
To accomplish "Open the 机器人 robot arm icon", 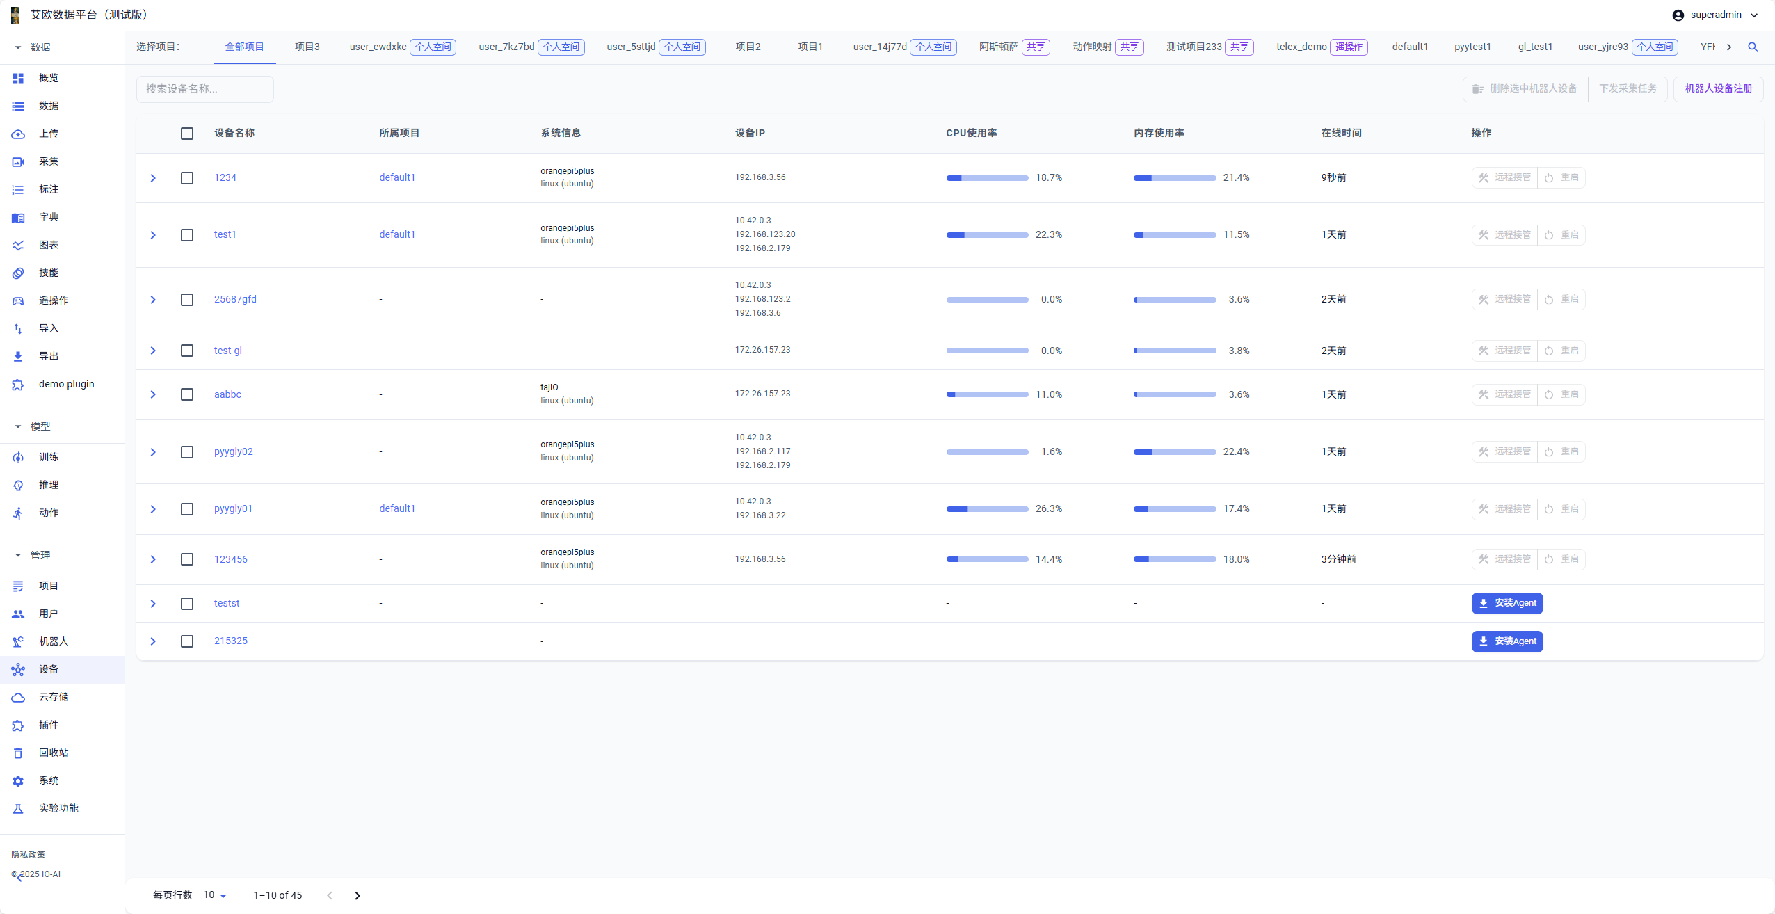I will click(x=18, y=641).
